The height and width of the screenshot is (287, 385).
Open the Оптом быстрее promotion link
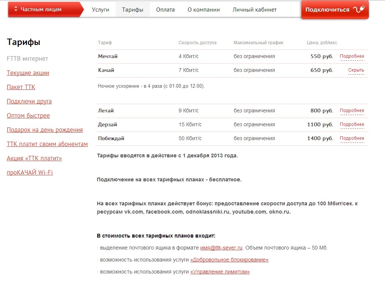pos(28,116)
